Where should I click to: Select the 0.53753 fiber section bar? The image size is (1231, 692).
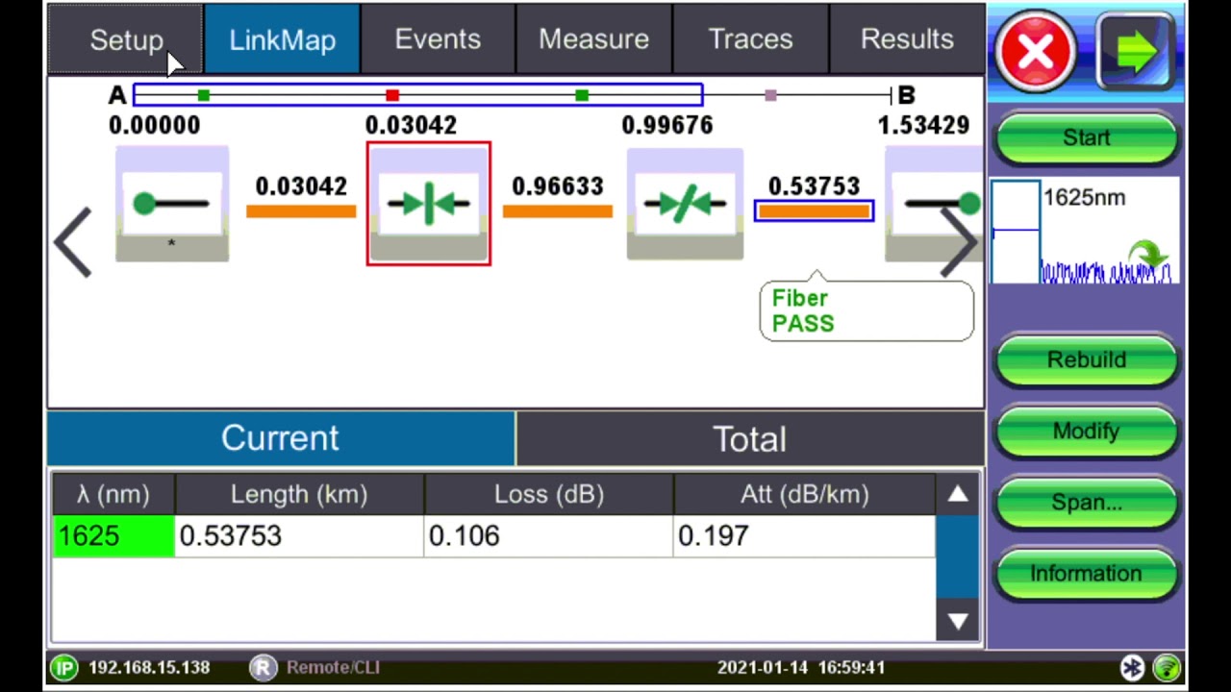tap(814, 210)
